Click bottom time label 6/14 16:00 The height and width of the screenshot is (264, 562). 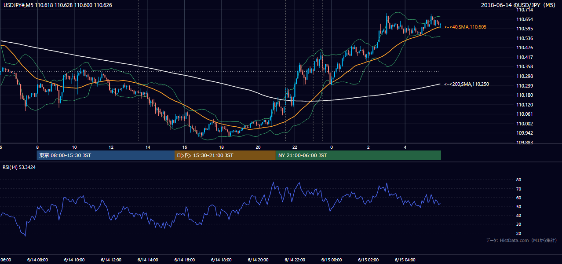point(185,260)
